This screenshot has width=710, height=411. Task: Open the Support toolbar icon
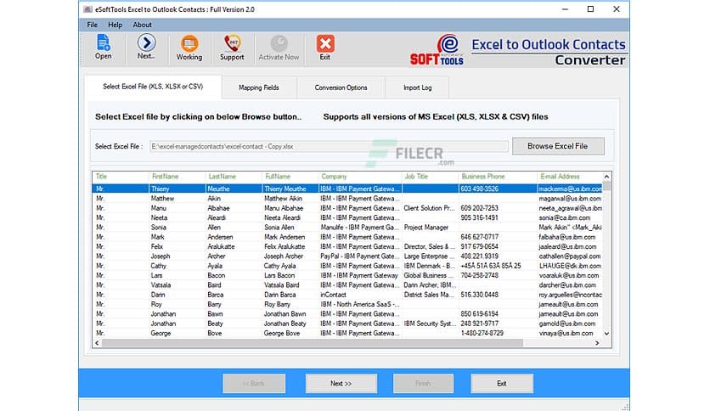coord(232,48)
